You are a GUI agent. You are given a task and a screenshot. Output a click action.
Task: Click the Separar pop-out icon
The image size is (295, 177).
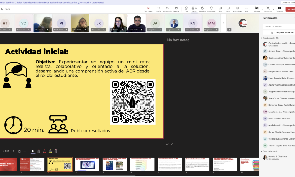(x=176, y=8)
